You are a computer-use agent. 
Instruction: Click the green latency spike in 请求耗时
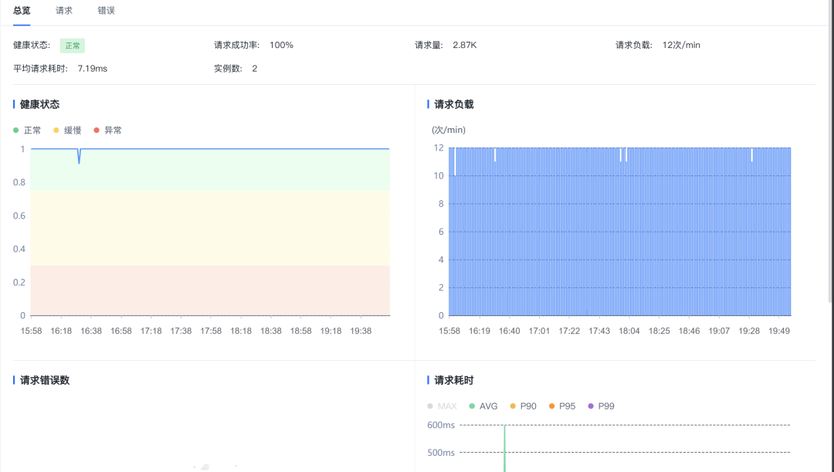(505, 448)
